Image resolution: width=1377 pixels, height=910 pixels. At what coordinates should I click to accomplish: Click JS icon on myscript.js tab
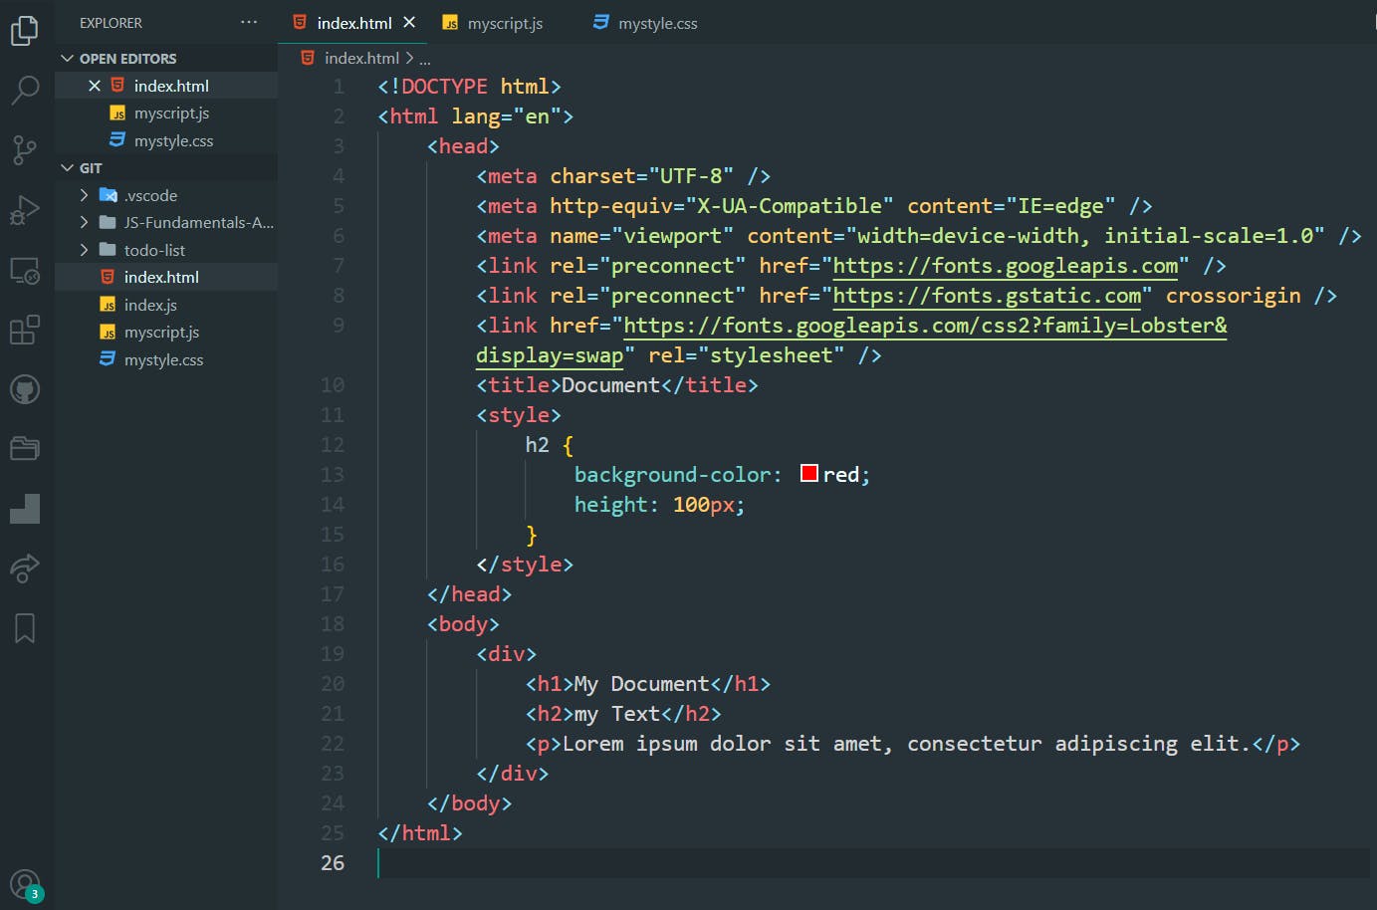(x=450, y=23)
